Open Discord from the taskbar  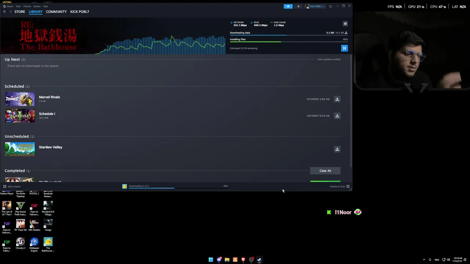(219, 260)
